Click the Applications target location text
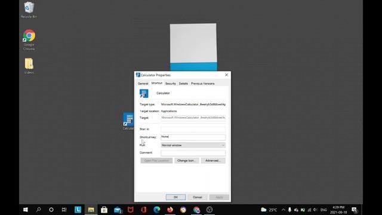Screen dimensions: 382x215 pyautogui.click(x=169, y=111)
